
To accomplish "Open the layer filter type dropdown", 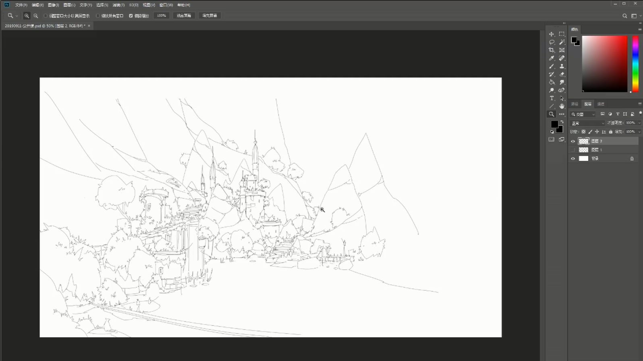I will pyautogui.click(x=583, y=114).
